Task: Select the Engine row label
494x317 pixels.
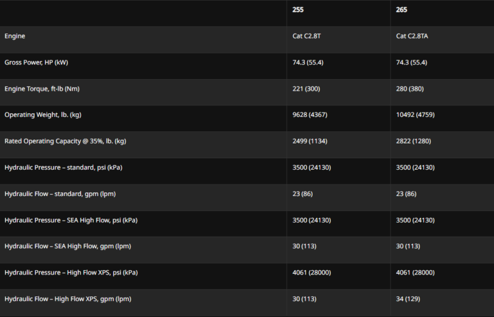Action: (15, 37)
